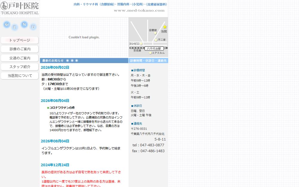Click the ■休診日 section label
Viewport: 299px width, 187px height.
click(x=137, y=106)
